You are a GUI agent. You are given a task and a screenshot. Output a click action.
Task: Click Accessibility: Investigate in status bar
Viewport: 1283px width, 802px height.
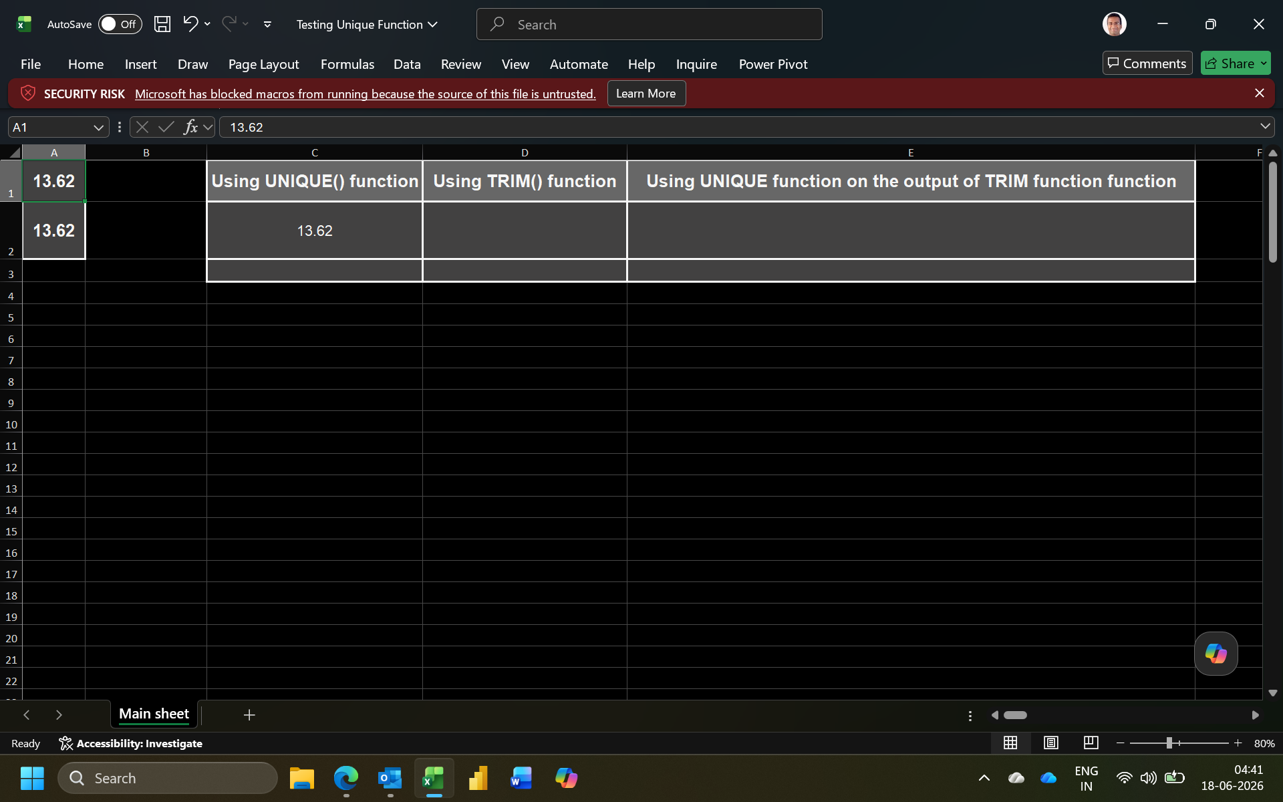131,743
